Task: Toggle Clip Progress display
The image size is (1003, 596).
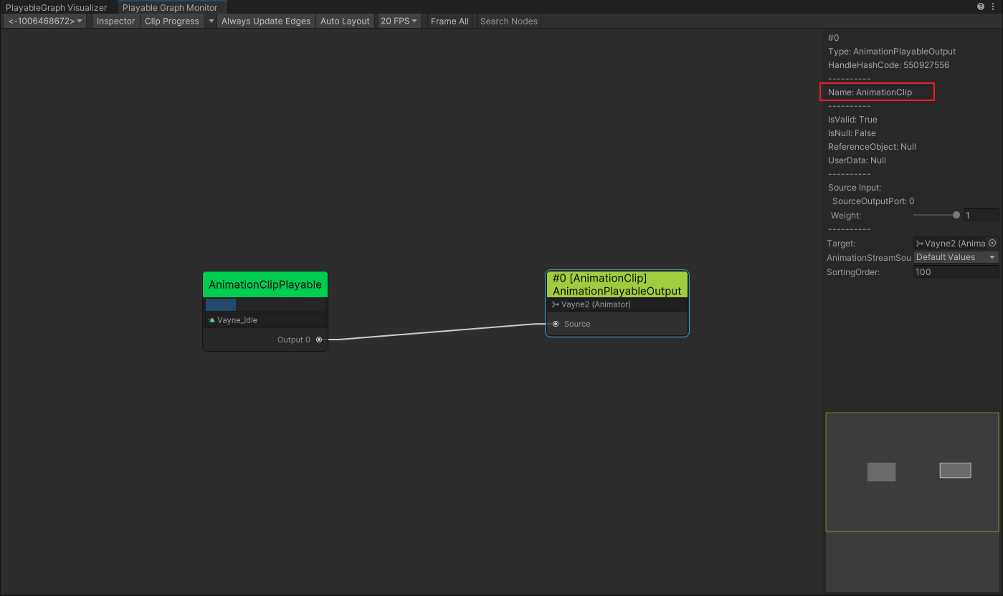Action: 172,21
